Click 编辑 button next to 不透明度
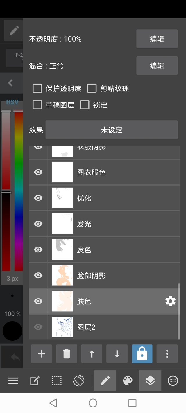Image resolution: width=186 pixels, height=413 pixels. point(157,39)
